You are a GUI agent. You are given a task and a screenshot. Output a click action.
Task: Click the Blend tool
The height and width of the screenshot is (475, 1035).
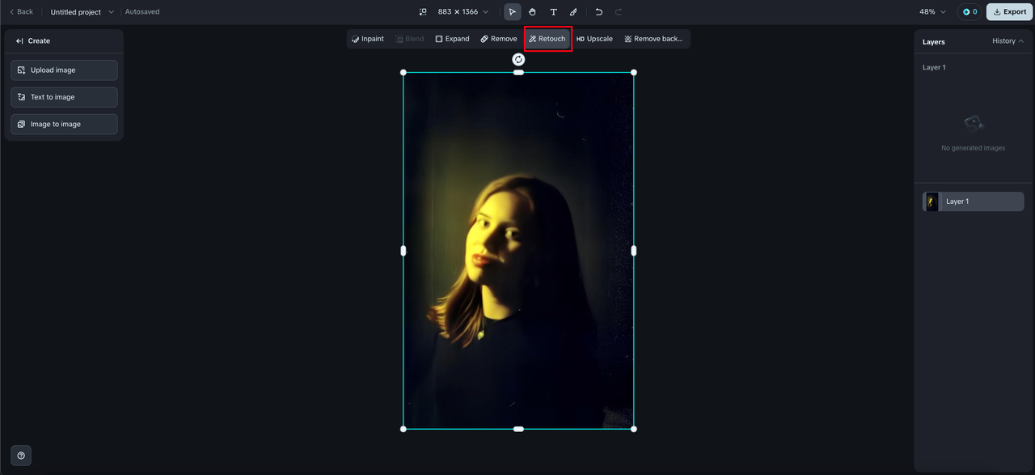click(410, 39)
